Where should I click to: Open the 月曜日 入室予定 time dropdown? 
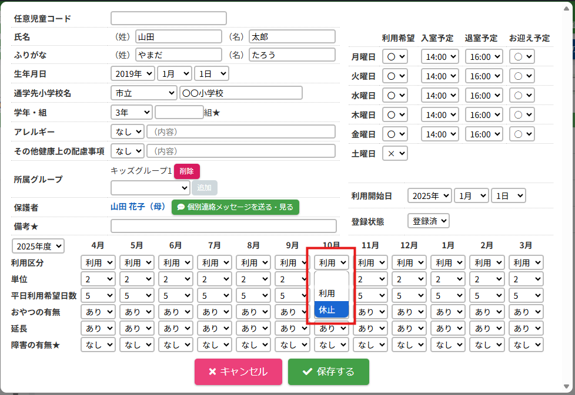(x=441, y=57)
